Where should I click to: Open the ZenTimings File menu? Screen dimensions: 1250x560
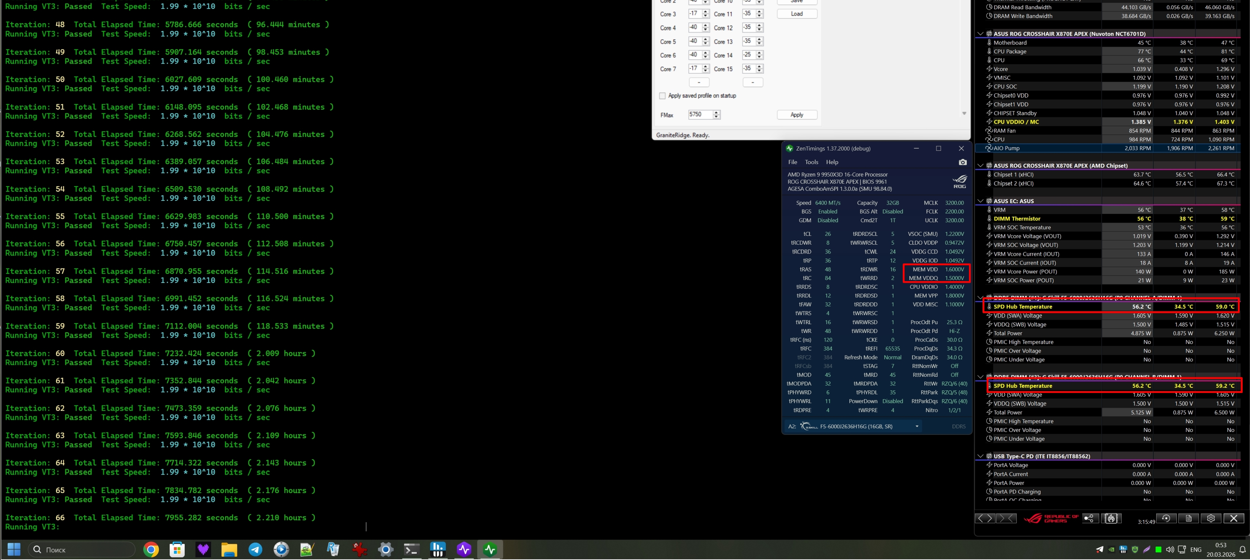pos(792,162)
